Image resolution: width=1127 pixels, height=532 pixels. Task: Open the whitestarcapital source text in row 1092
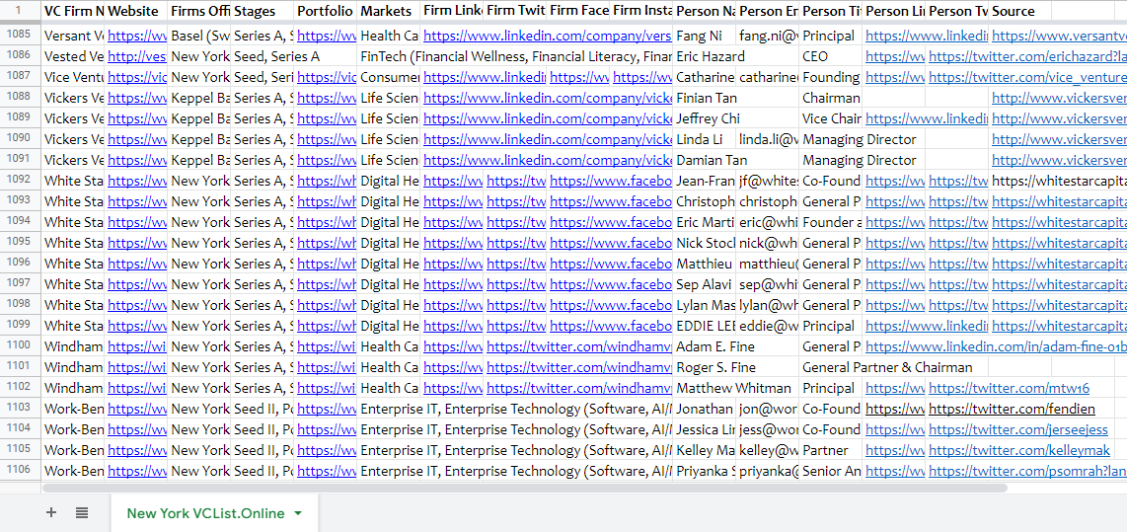(1060, 181)
